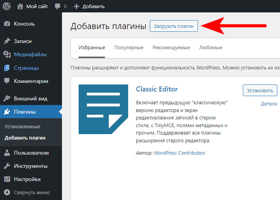Open the Детали link for Classic Editor
Image resolution: width=280 pixels, height=200 pixels.
pos(269,104)
